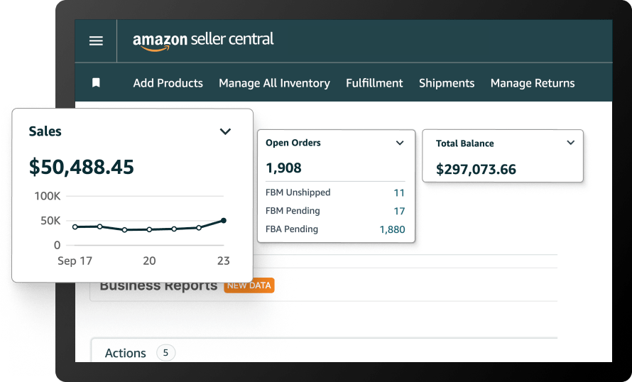Click the NEW DATA badge

[x=249, y=285]
